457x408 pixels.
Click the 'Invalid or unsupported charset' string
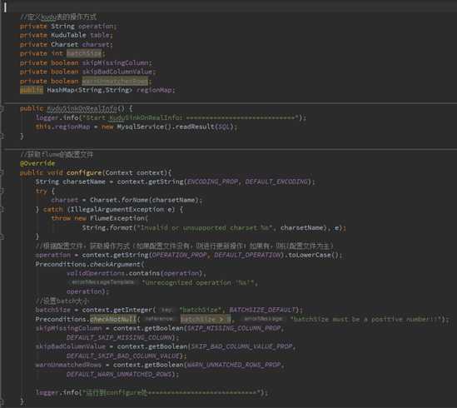pyautogui.click(x=205, y=228)
